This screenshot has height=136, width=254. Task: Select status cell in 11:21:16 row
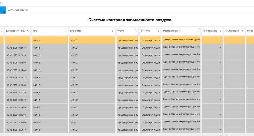127,55
